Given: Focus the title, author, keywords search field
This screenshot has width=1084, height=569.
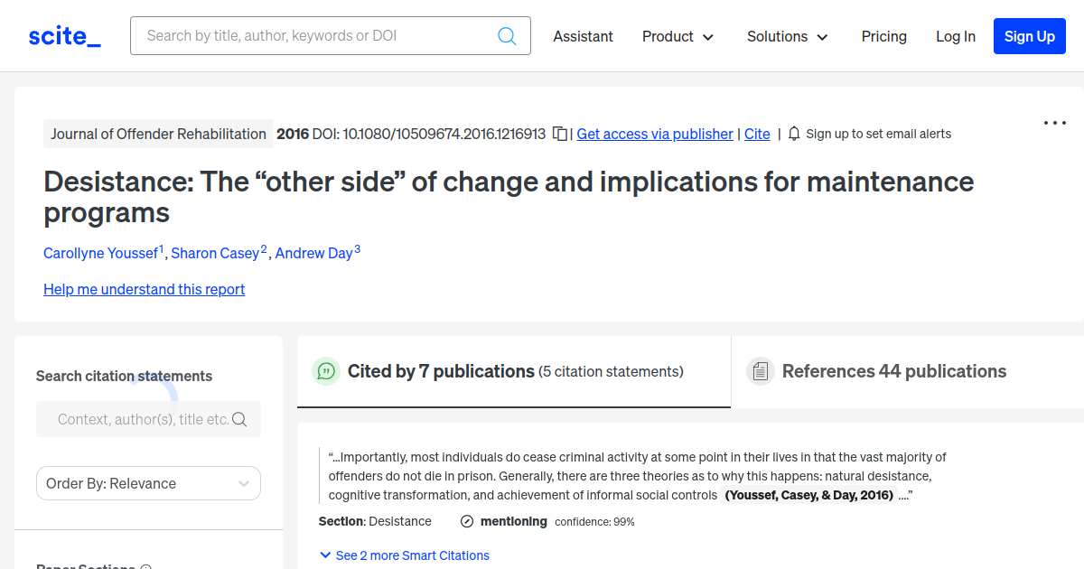Looking at the screenshot, I should click(x=316, y=36).
